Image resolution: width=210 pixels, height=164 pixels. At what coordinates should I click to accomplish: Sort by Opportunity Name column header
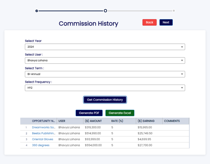pos(44,121)
